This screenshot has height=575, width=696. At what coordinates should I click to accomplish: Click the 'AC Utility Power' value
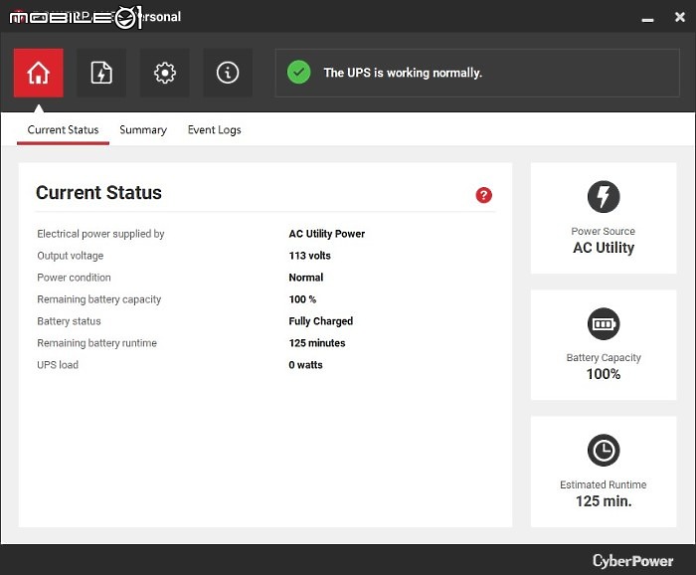(x=327, y=234)
